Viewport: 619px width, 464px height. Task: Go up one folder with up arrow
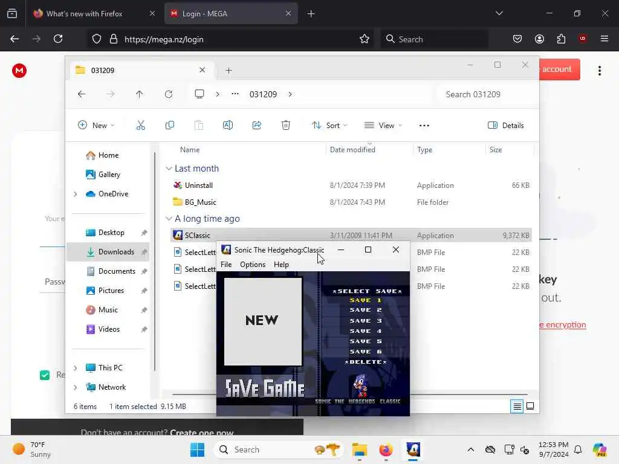[140, 94]
